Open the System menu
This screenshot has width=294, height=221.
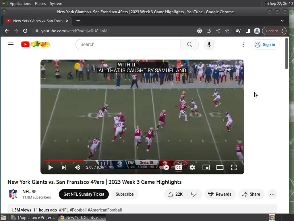point(56,3)
